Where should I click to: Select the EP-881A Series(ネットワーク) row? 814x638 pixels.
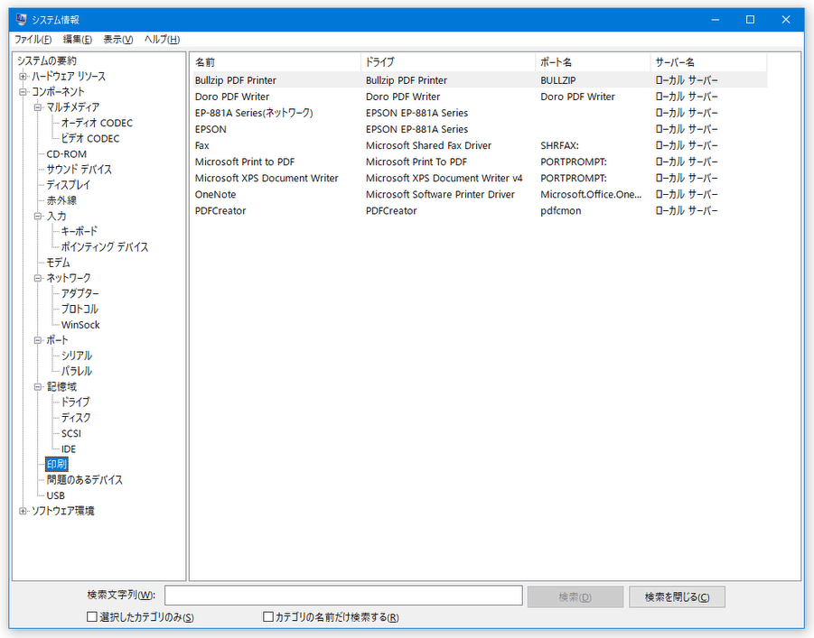(x=479, y=113)
